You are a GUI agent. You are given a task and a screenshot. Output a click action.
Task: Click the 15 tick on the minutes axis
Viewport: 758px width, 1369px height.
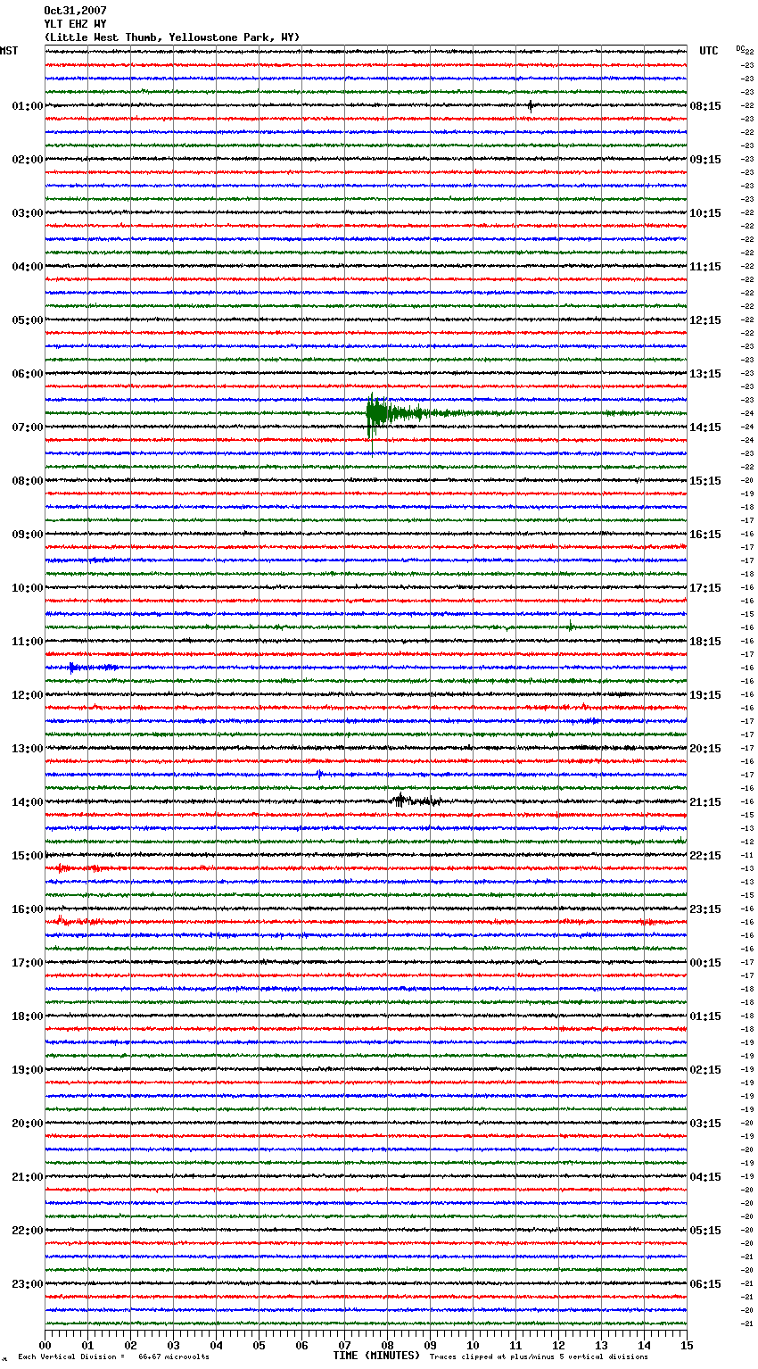(x=687, y=1345)
